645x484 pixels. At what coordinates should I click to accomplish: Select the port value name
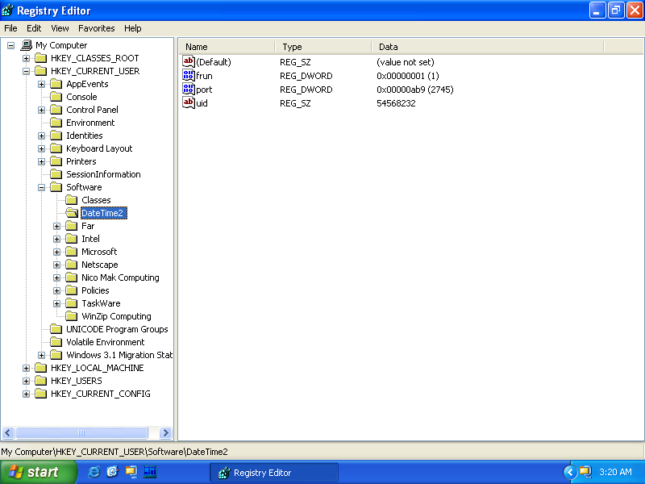click(204, 90)
